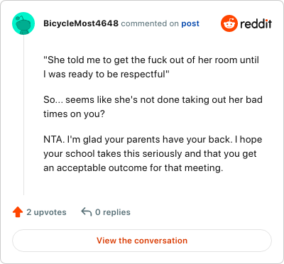Click the quoted "She told me" paragraph

151,67
